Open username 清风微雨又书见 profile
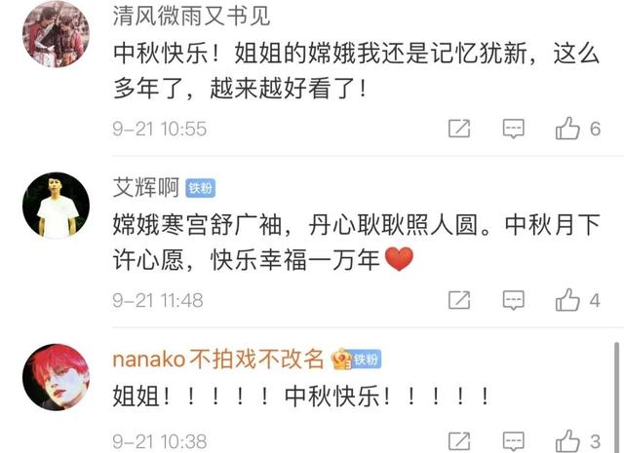 click(191, 17)
